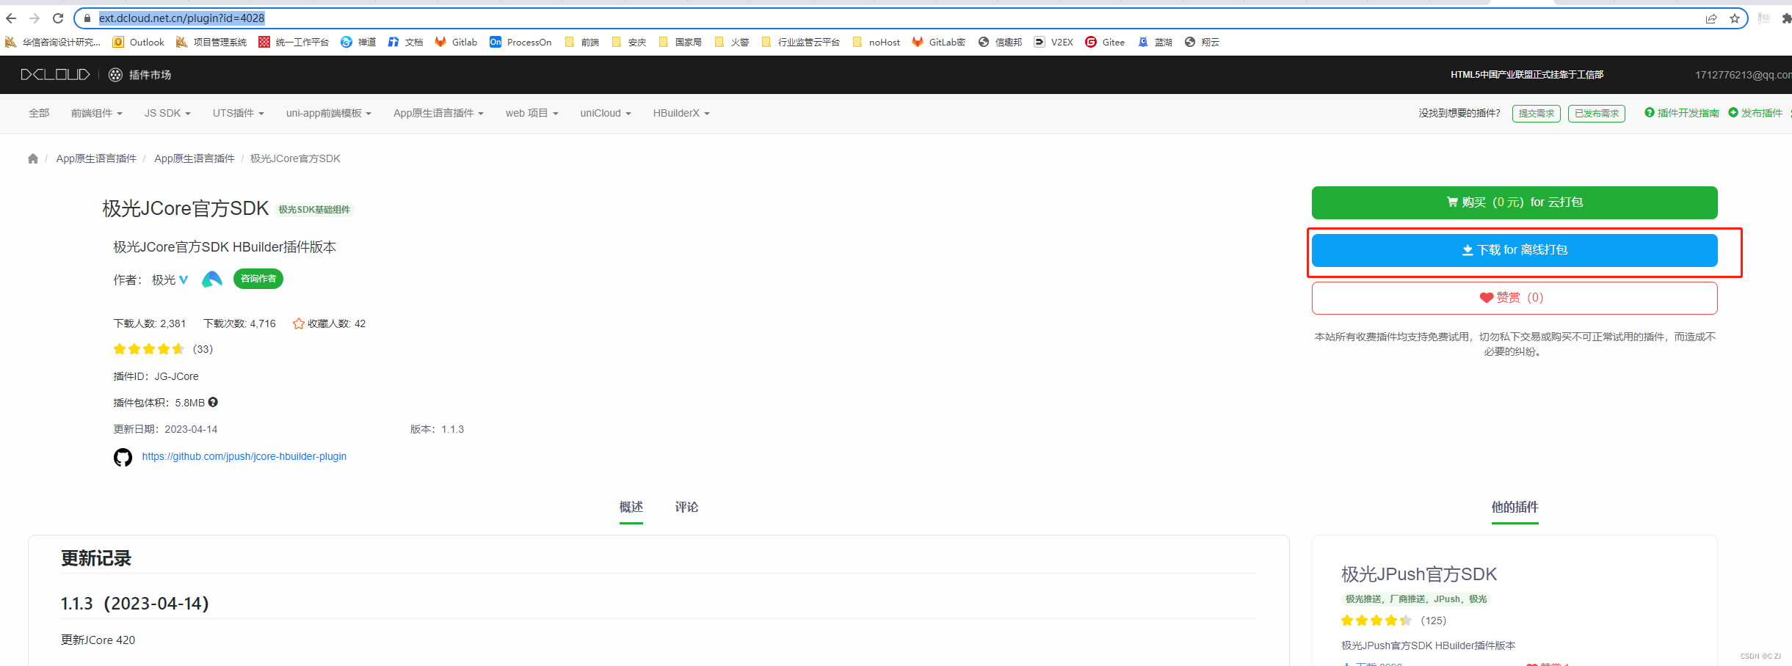The height and width of the screenshot is (666, 1792).
Task: Click the plugin star rating
Action: (x=149, y=349)
